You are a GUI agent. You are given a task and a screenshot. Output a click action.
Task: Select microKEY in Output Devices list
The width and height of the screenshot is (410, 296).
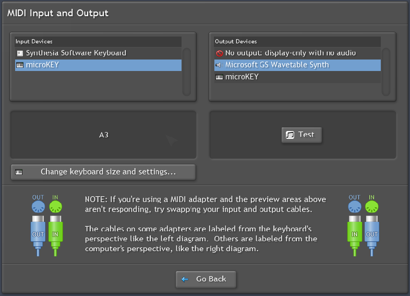[x=242, y=77]
